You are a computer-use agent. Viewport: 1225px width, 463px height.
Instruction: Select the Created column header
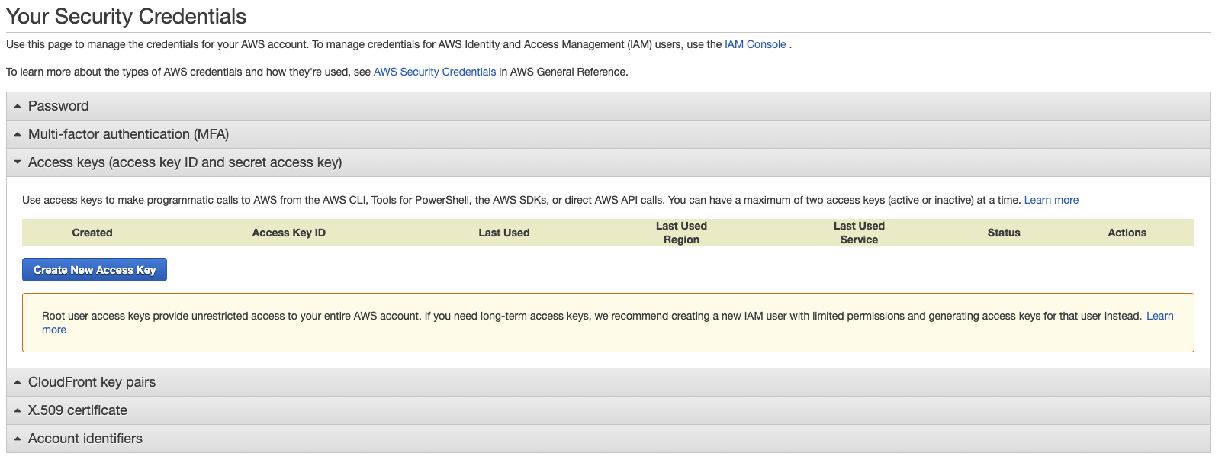click(92, 233)
